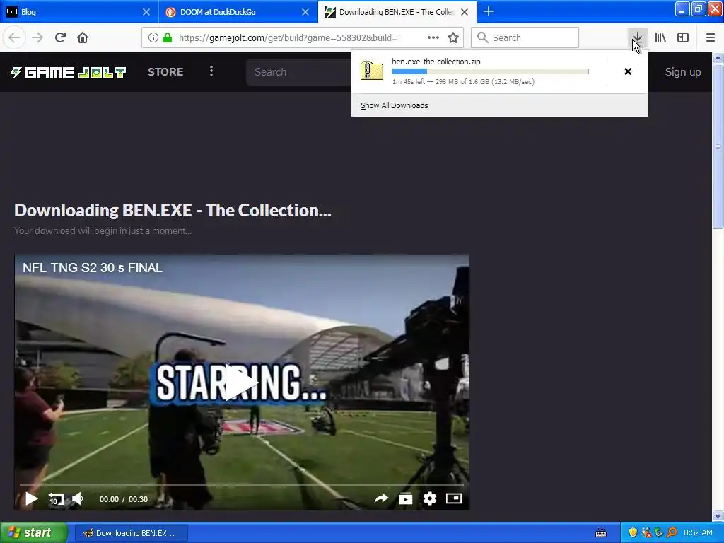The width and height of the screenshot is (724, 543).
Task: Select the Downloading BEN.EXE tab
Action: [397, 11]
